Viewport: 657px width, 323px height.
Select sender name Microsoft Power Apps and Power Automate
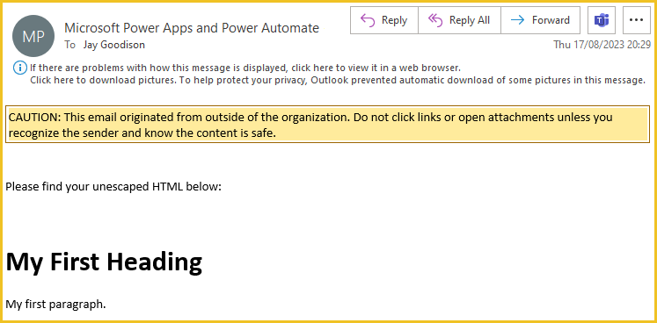click(192, 28)
